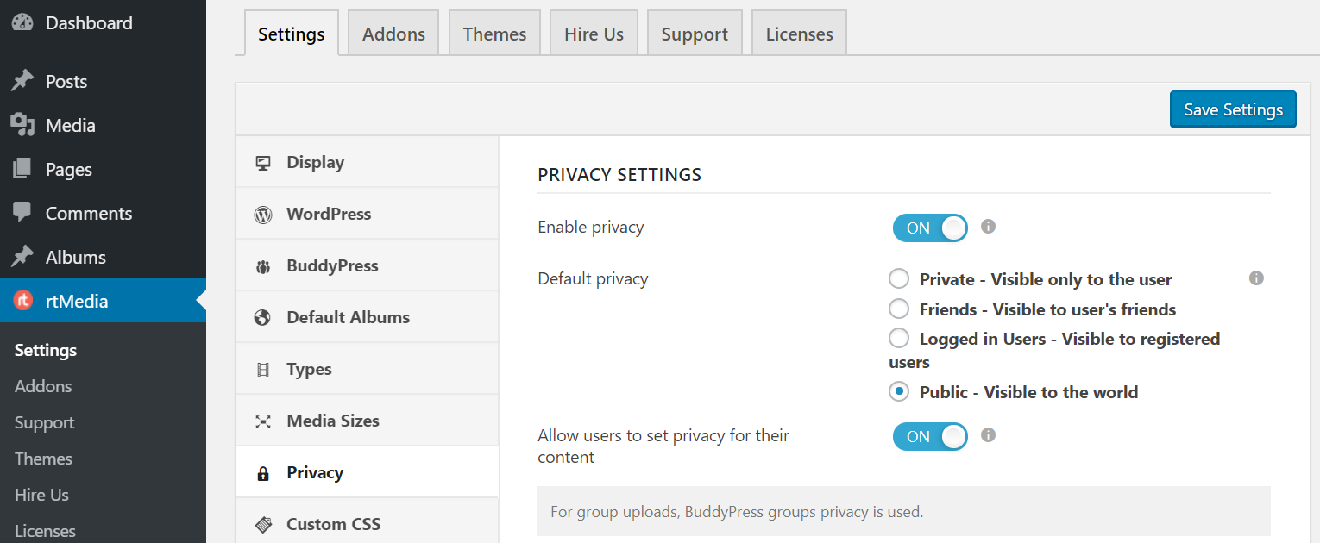Screen dimensions: 1320x543
Task: Click the info icon beside Enable privacy
Action: tap(988, 227)
